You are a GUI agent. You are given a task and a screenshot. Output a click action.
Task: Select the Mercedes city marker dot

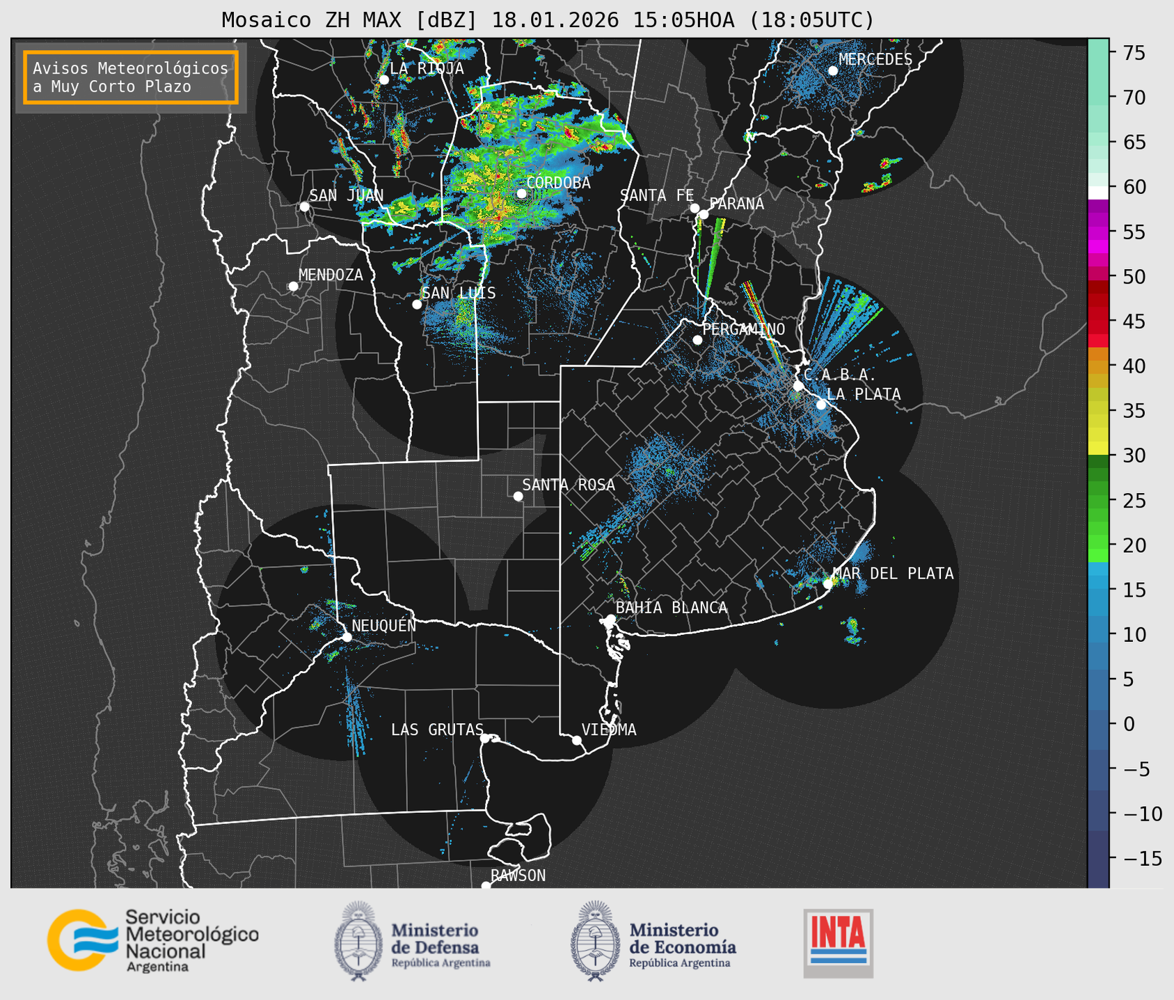(x=832, y=71)
